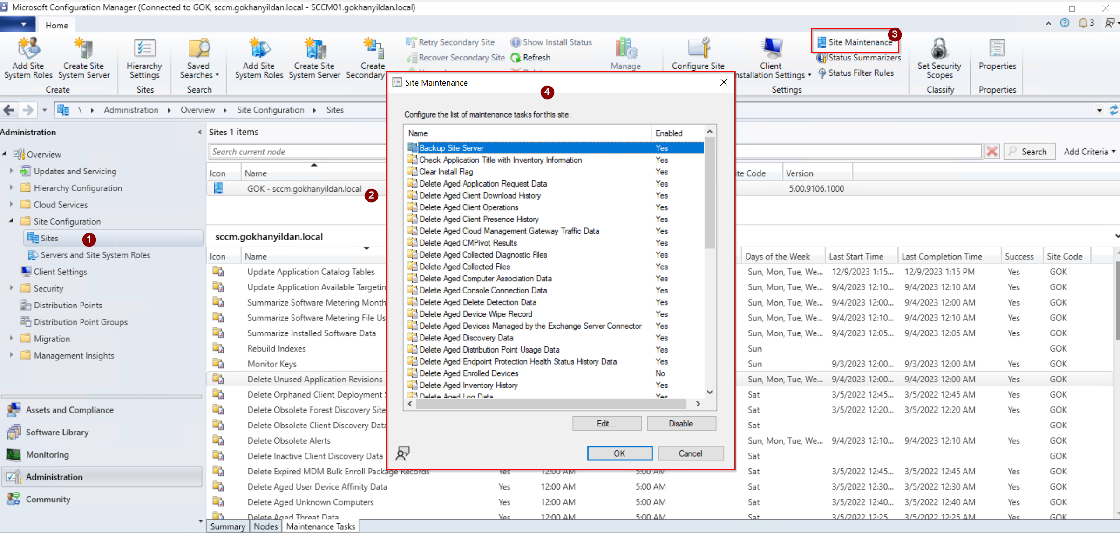This screenshot has height=533, width=1120.
Task: Click Administration in breadcrumb path
Action: point(131,110)
